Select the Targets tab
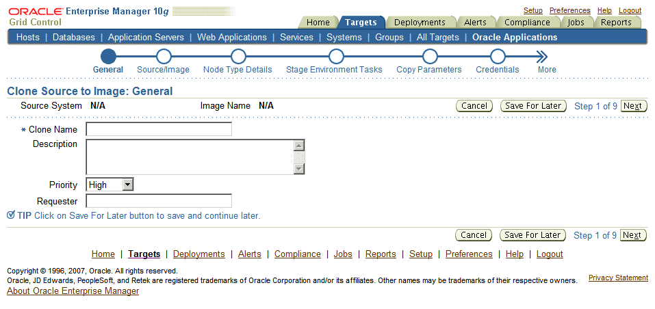Screen dimensions: 655x309 361,23
